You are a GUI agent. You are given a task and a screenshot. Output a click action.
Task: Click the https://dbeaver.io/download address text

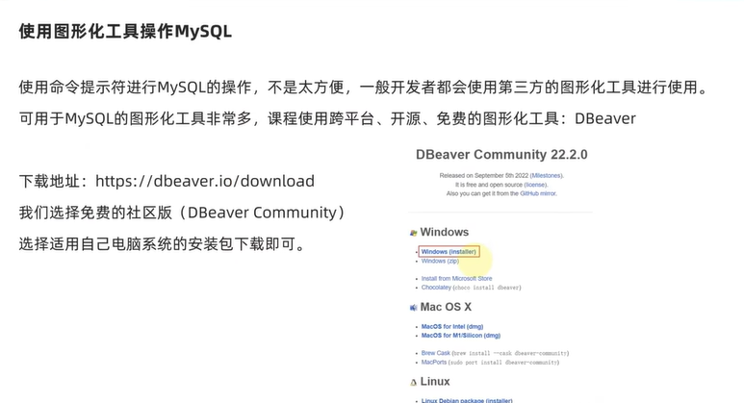pos(205,181)
